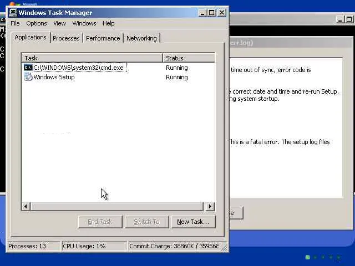This screenshot has height=266, width=355.
Task: Click the CPU Usage: 1% status entry
Action: pyautogui.click(x=94, y=246)
